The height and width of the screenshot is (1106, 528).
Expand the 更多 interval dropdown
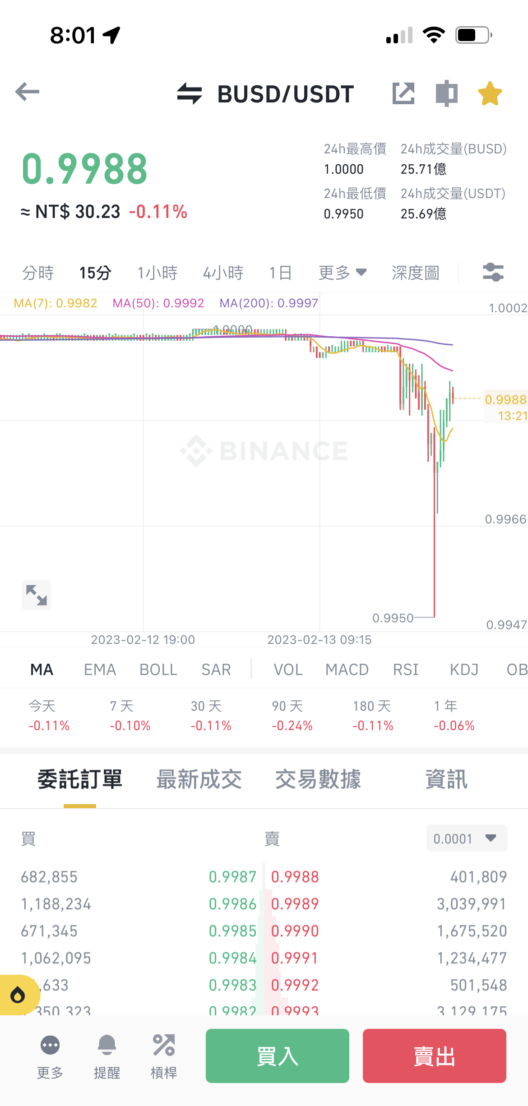tap(342, 273)
